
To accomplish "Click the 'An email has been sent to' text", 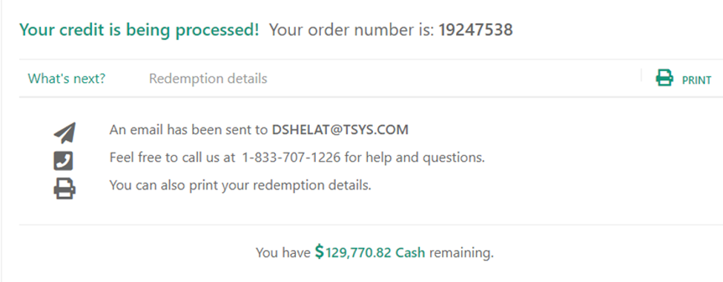I will [188, 130].
